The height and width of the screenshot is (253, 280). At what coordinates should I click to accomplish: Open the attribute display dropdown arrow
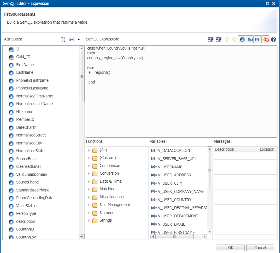[79, 40]
